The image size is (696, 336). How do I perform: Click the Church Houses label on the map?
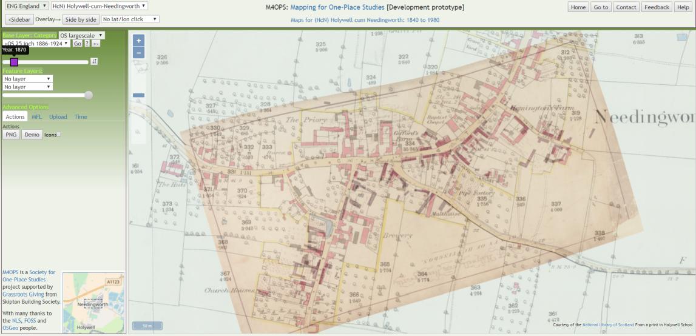pos(230,291)
